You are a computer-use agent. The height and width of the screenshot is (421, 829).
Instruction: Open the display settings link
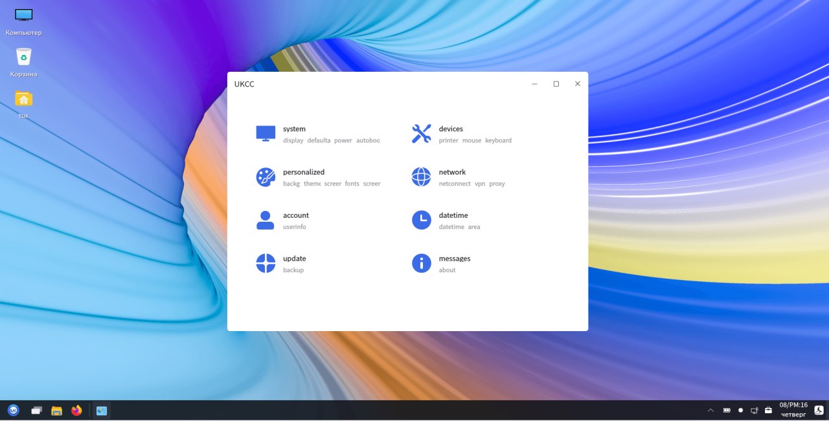click(293, 140)
